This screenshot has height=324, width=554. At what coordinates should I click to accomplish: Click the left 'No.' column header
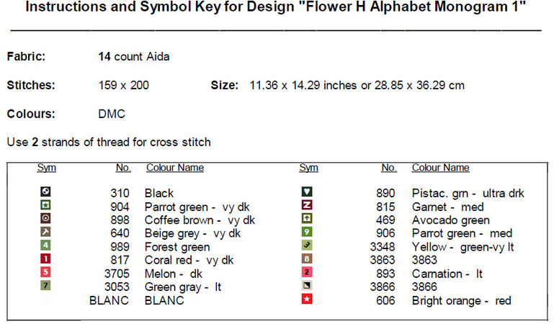coord(123,168)
